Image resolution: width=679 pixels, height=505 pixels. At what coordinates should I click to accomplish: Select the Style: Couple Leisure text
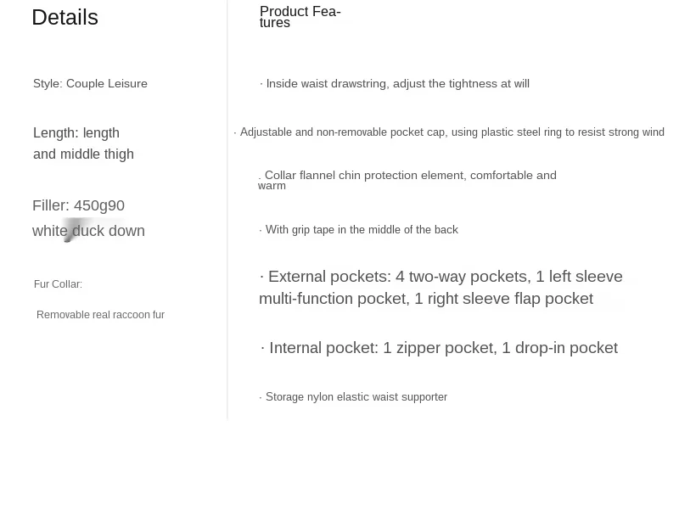(90, 84)
